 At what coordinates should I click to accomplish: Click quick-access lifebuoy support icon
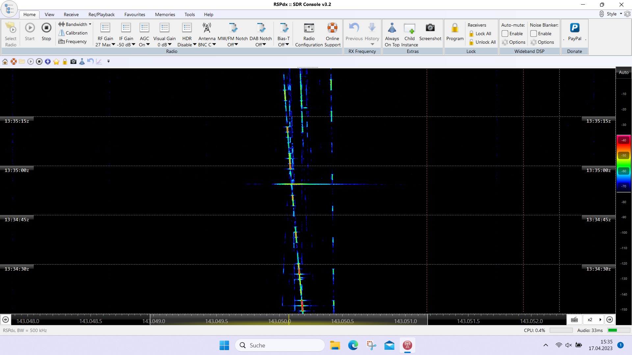point(13,61)
